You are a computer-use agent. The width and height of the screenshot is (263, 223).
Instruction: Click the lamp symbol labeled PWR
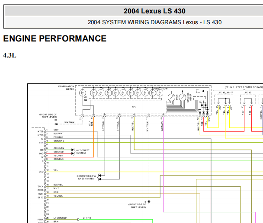click(x=152, y=92)
